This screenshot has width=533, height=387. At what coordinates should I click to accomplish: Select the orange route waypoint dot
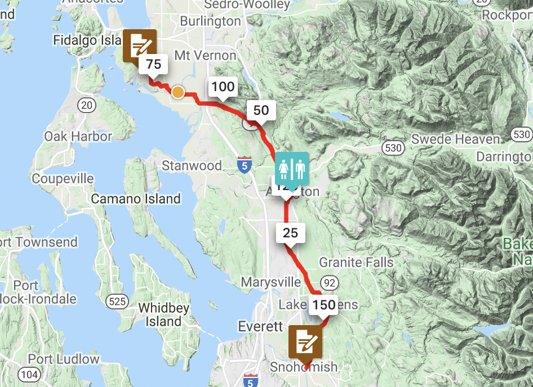coord(178,92)
